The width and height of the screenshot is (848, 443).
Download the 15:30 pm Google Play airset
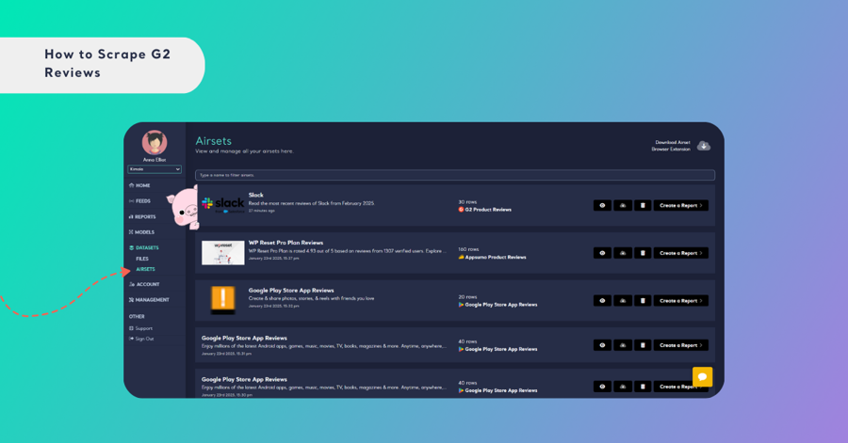click(x=623, y=387)
